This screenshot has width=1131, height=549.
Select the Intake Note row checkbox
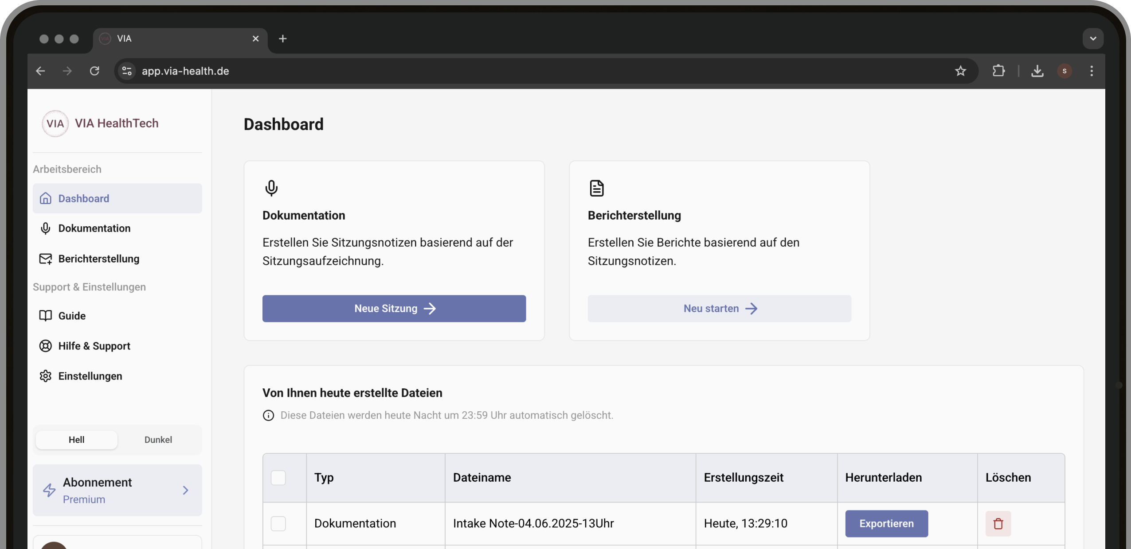pyautogui.click(x=278, y=523)
